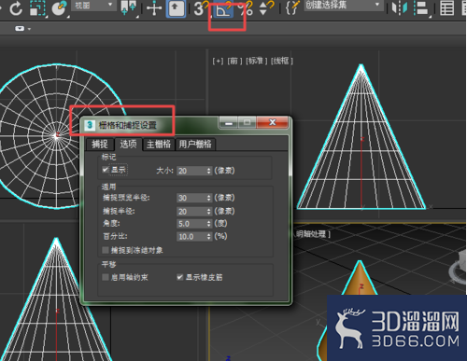Click the Use Pivot Point Center icon
467x361 pixels.
(x=128, y=7)
